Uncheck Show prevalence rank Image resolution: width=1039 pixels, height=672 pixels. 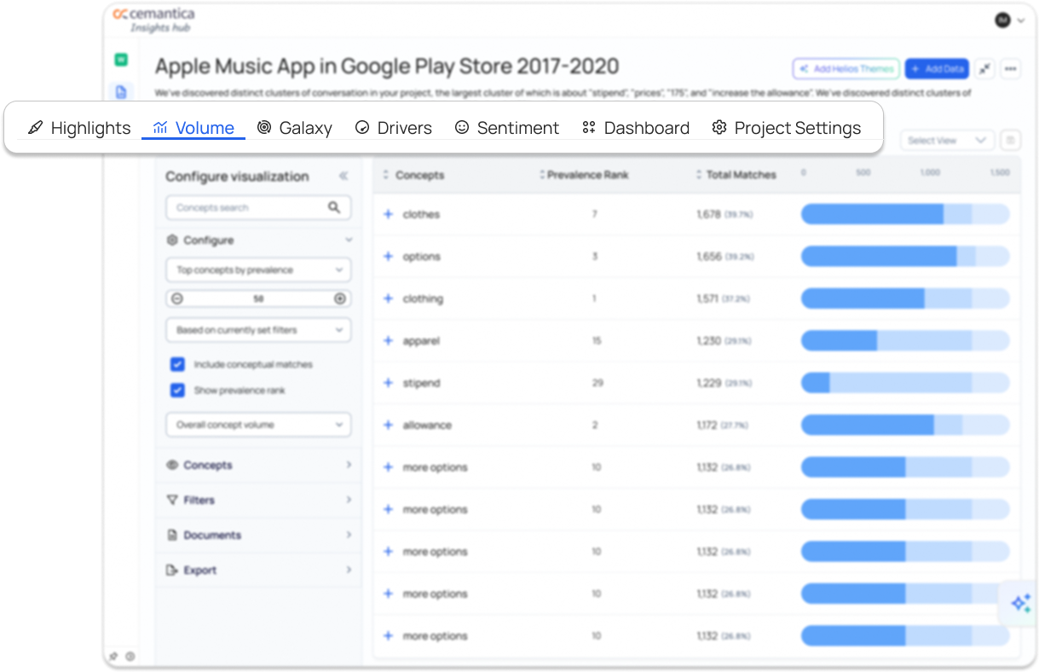tap(177, 390)
